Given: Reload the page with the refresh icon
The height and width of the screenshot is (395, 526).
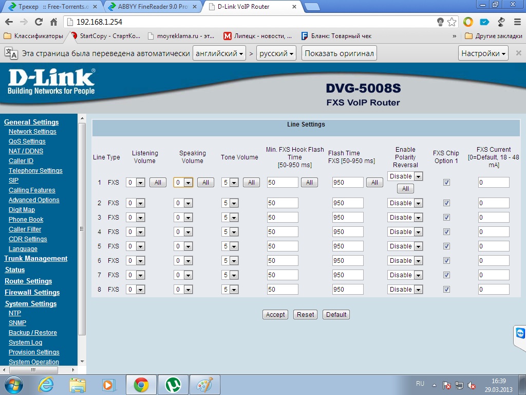Looking at the screenshot, I should (x=39, y=22).
